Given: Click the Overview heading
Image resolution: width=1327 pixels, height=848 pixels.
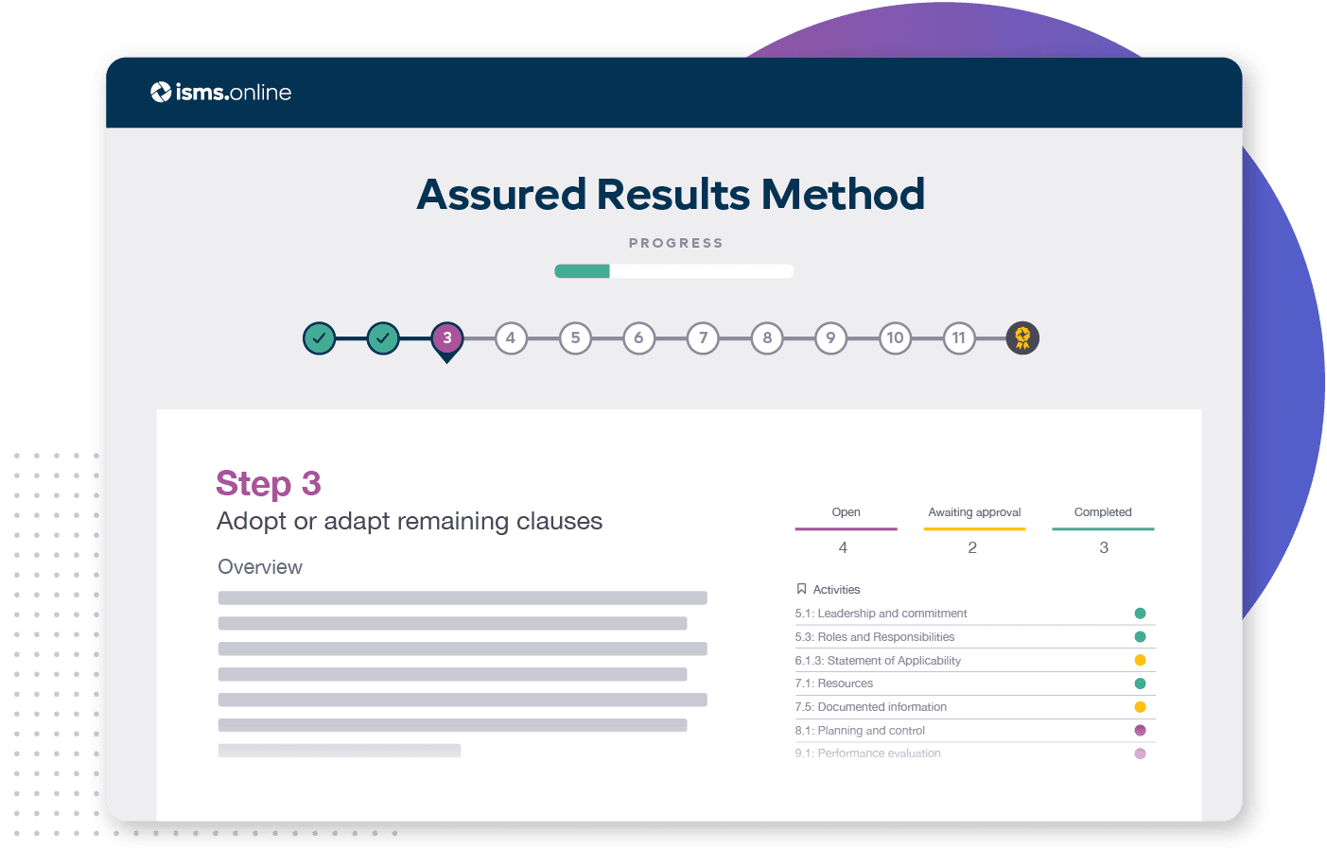Looking at the screenshot, I should 260,567.
